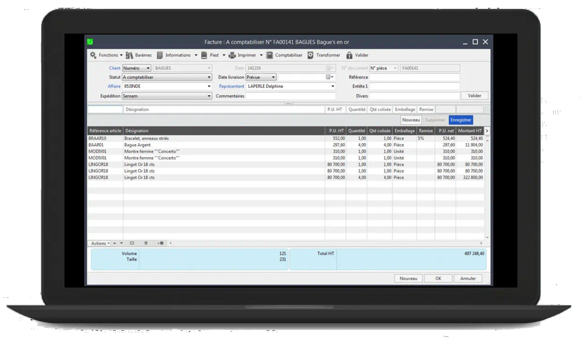Open Informations via its book icon
The height and width of the screenshot is (339, 581).
pyautogui.click(x=160, y=55)
